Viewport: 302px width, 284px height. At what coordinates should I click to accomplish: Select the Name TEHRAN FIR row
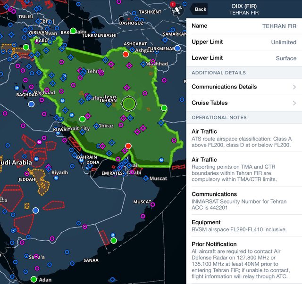pyautogui.click(x=244, y=26)
